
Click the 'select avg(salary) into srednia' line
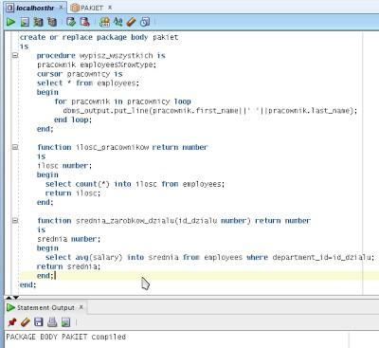point(209,257)
